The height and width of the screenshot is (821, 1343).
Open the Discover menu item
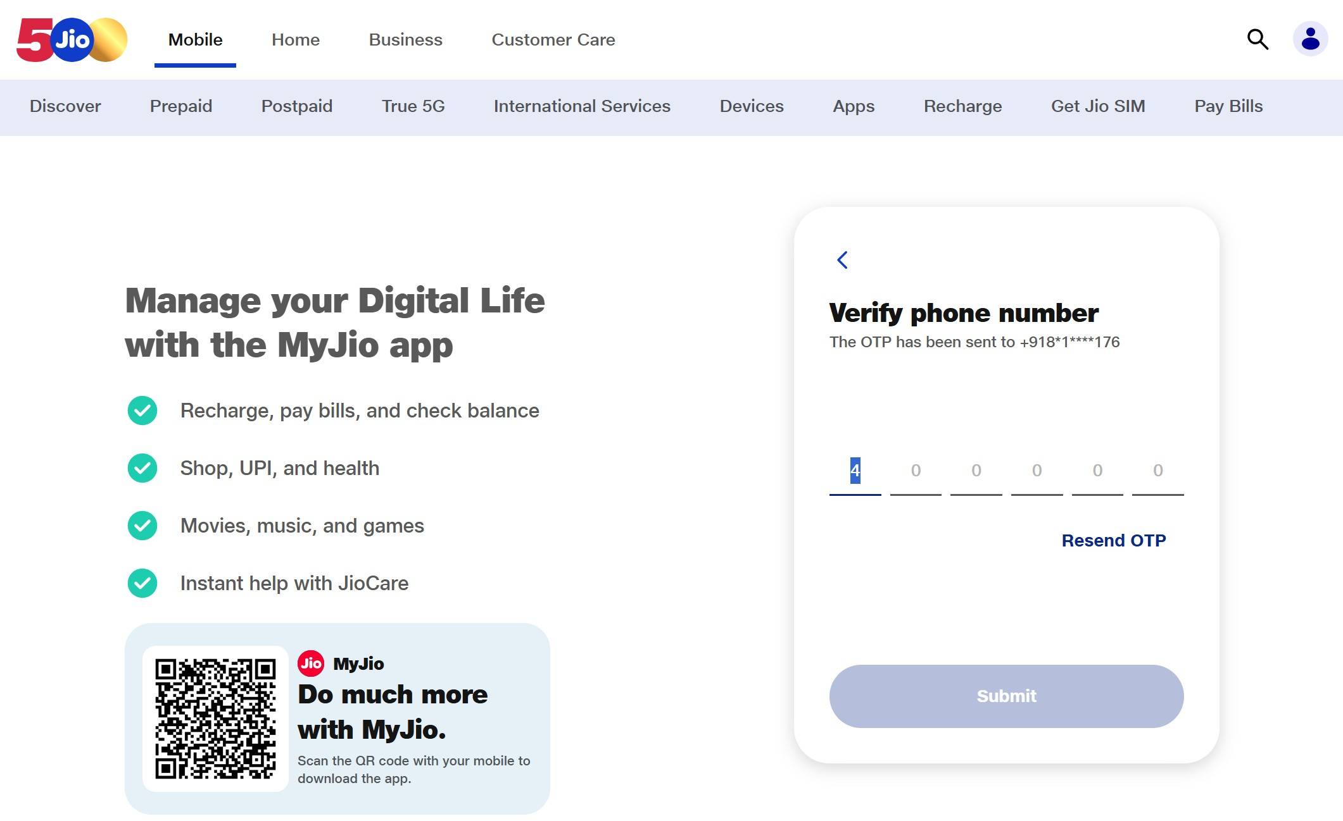click(x=65, y=106)
